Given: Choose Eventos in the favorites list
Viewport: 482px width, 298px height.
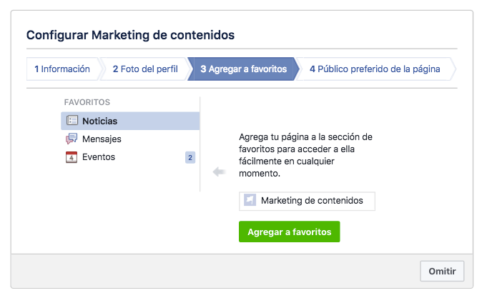Looking at the screenshot, I should pyautogui.click(x=130, y=157).
